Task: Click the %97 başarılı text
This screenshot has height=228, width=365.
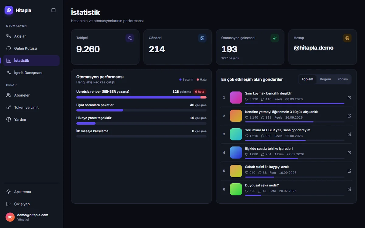Action: [x=230, y=58]
